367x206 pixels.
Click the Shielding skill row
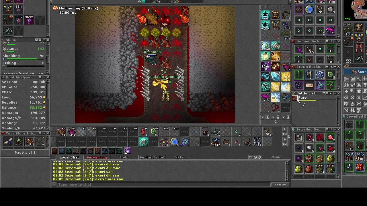coord(24,57)
